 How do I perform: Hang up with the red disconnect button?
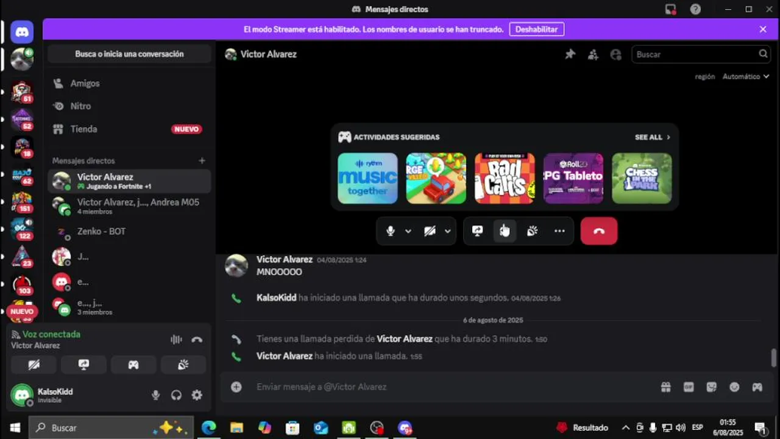click(599, 231)
